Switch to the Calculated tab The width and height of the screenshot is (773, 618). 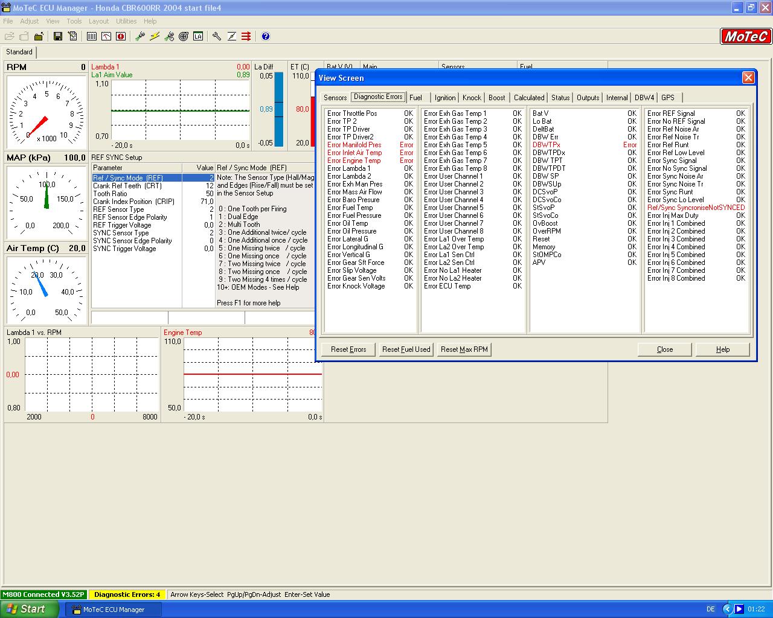point(529,98)
